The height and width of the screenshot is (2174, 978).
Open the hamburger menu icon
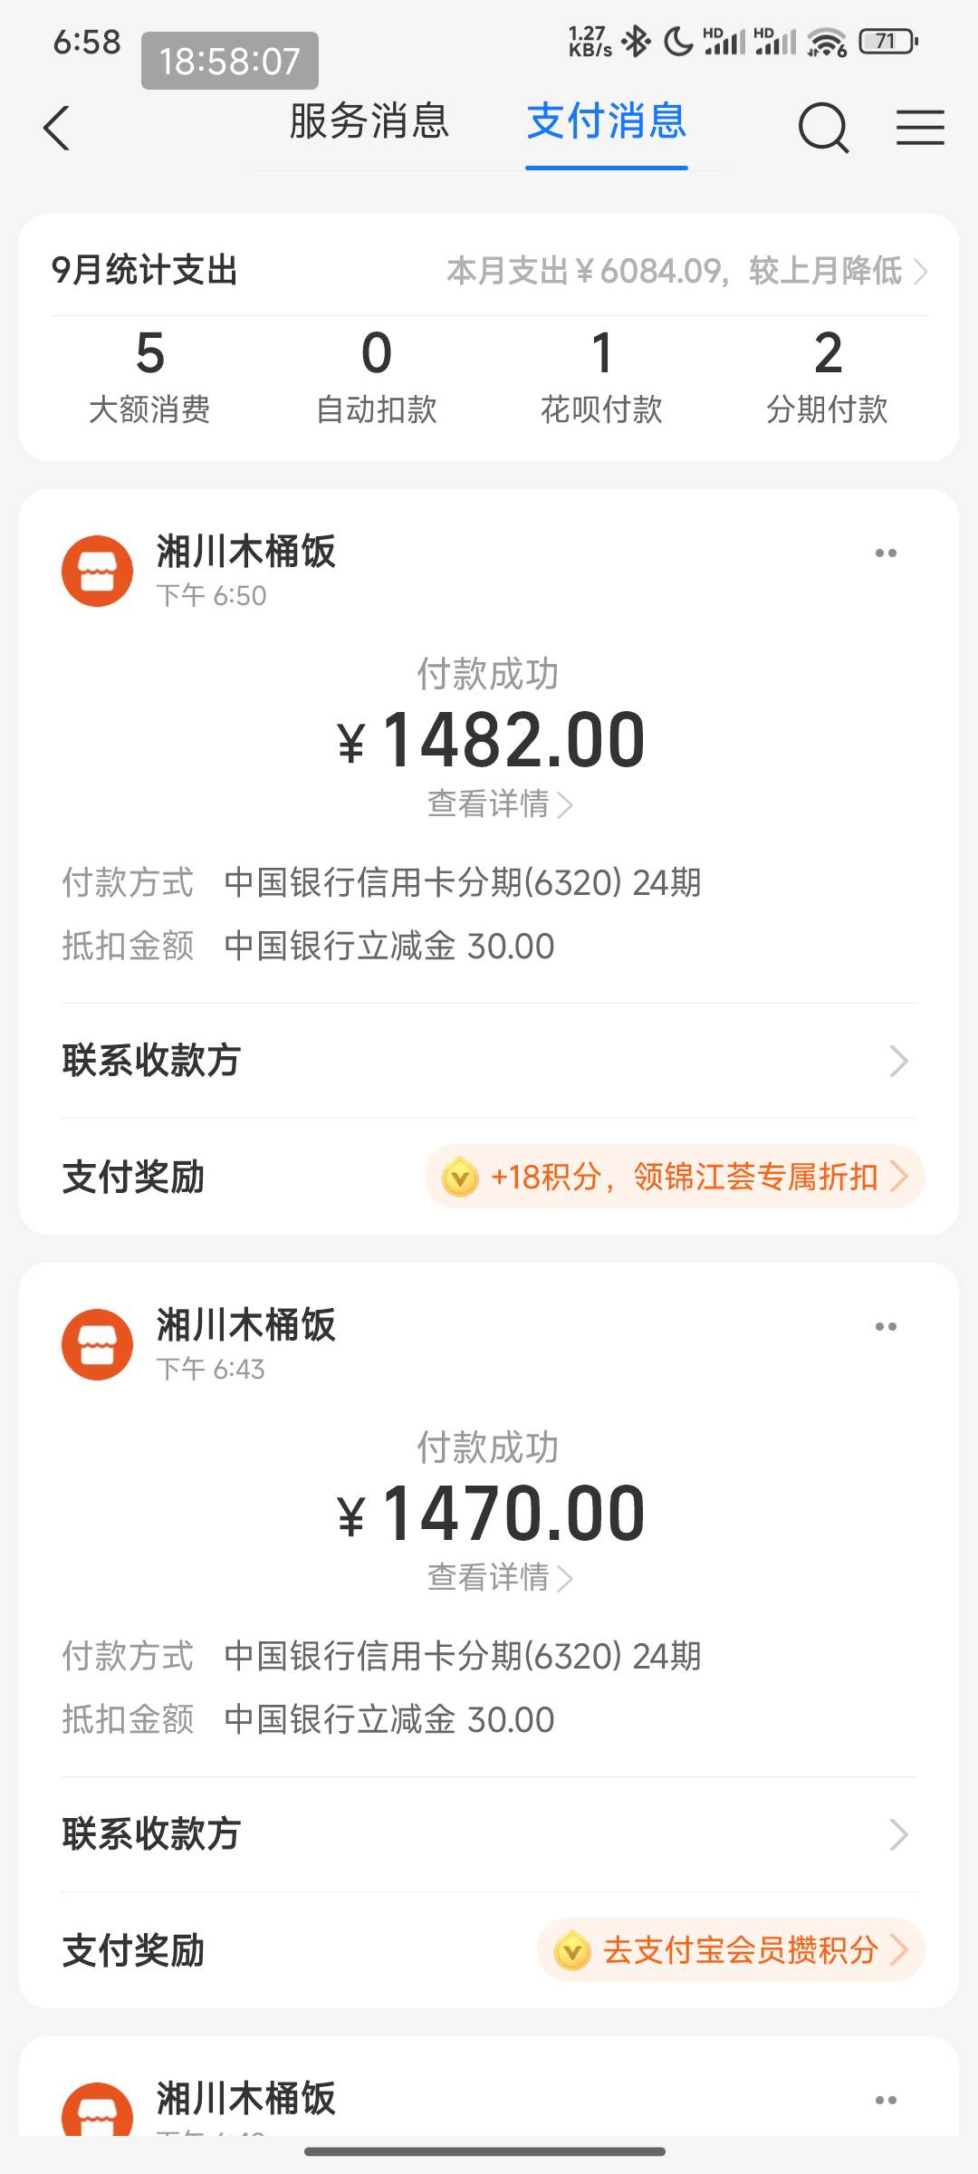click(920, 127)
